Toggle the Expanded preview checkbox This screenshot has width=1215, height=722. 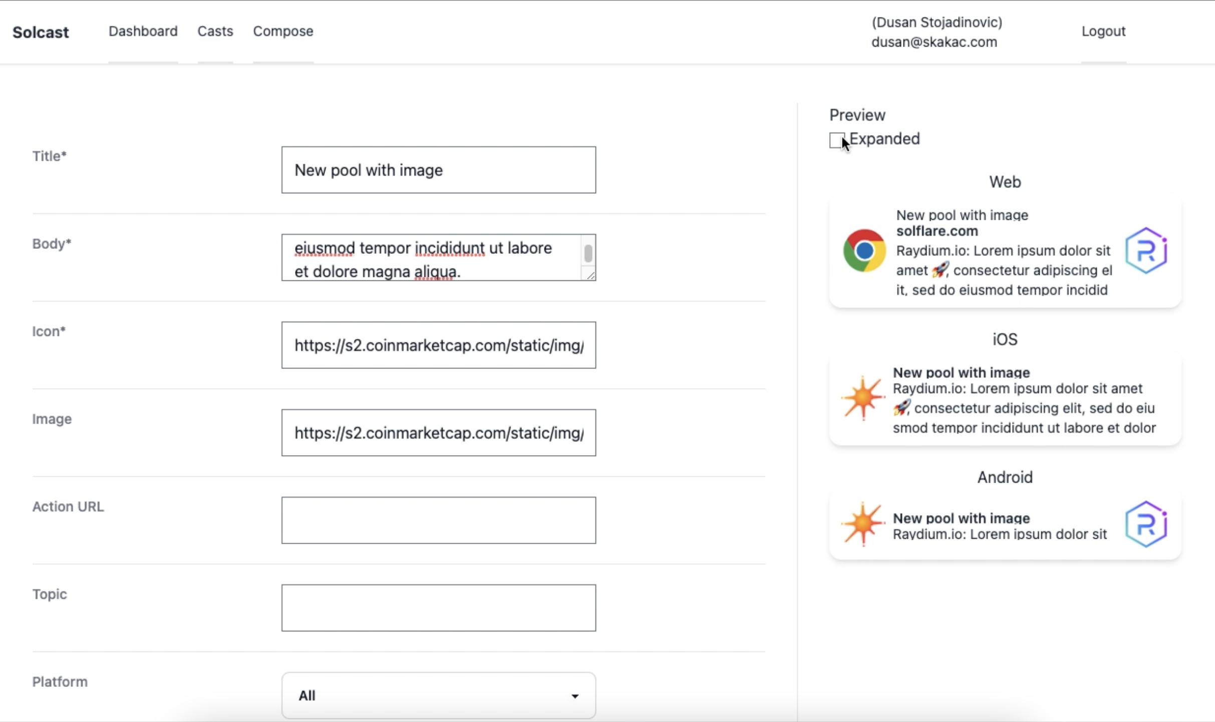tap(837, 140)
